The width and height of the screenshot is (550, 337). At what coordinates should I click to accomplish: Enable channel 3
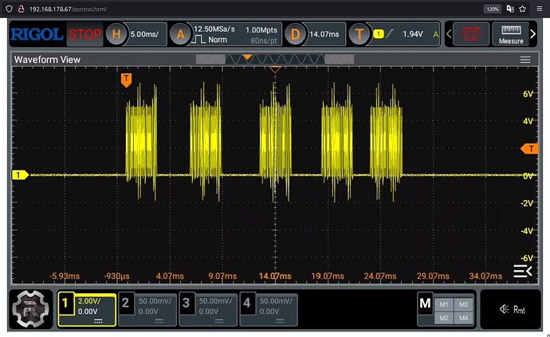tap(207, 308)
